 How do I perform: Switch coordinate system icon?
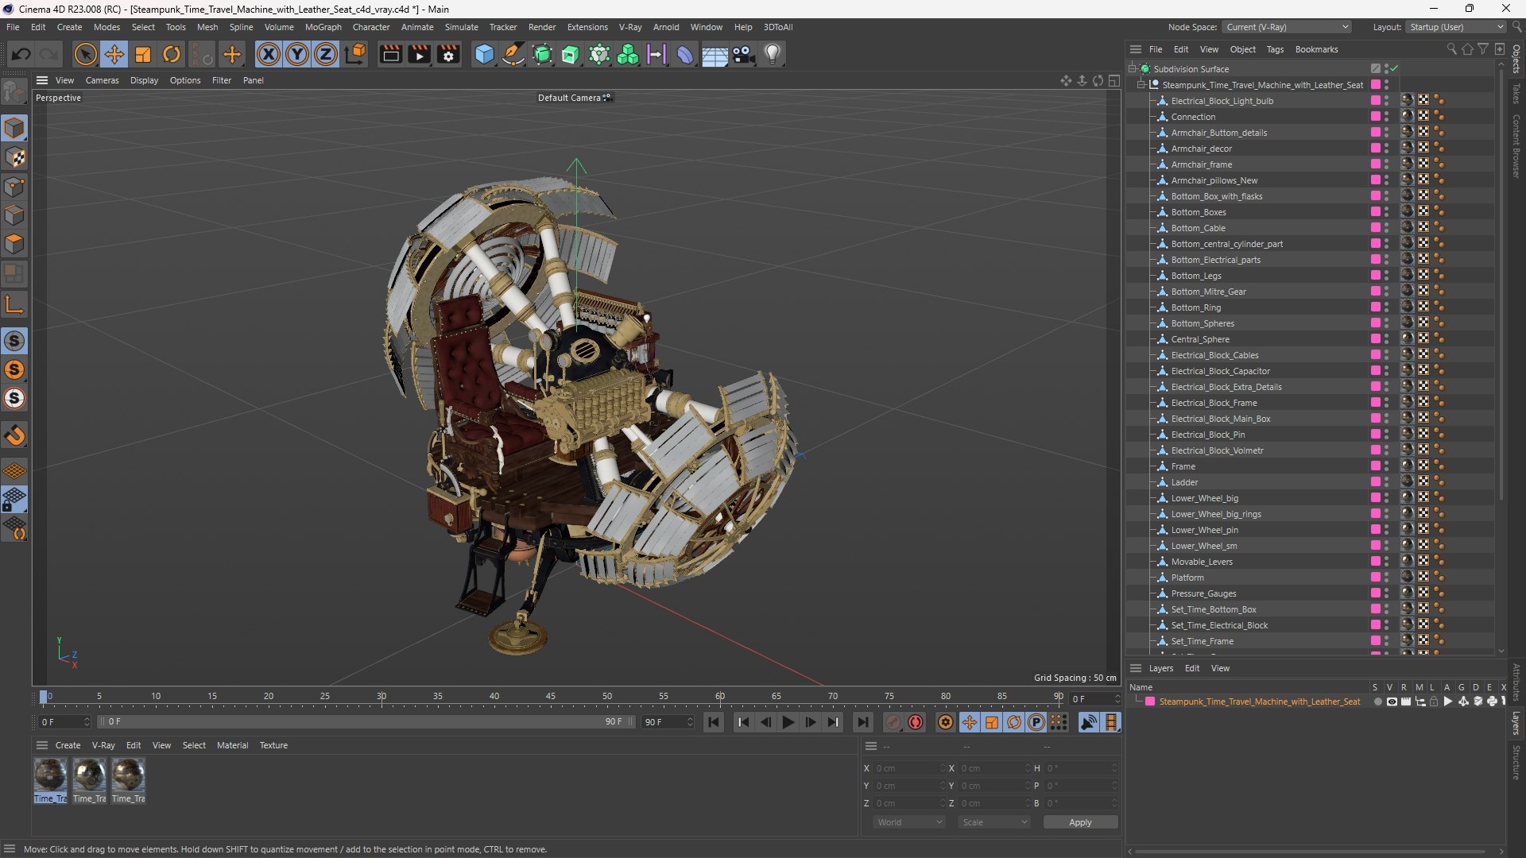(x=356, y=54)
